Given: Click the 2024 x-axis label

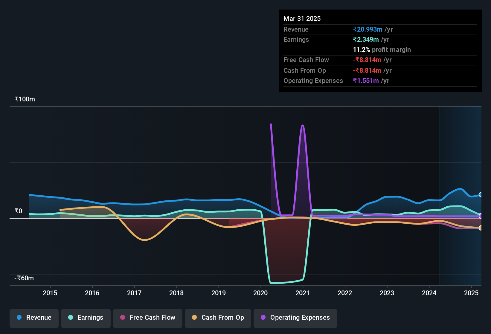Looking at the screenshot, I should point(429,293).
